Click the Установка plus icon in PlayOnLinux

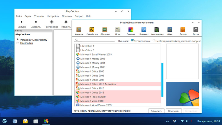point(52,22)
